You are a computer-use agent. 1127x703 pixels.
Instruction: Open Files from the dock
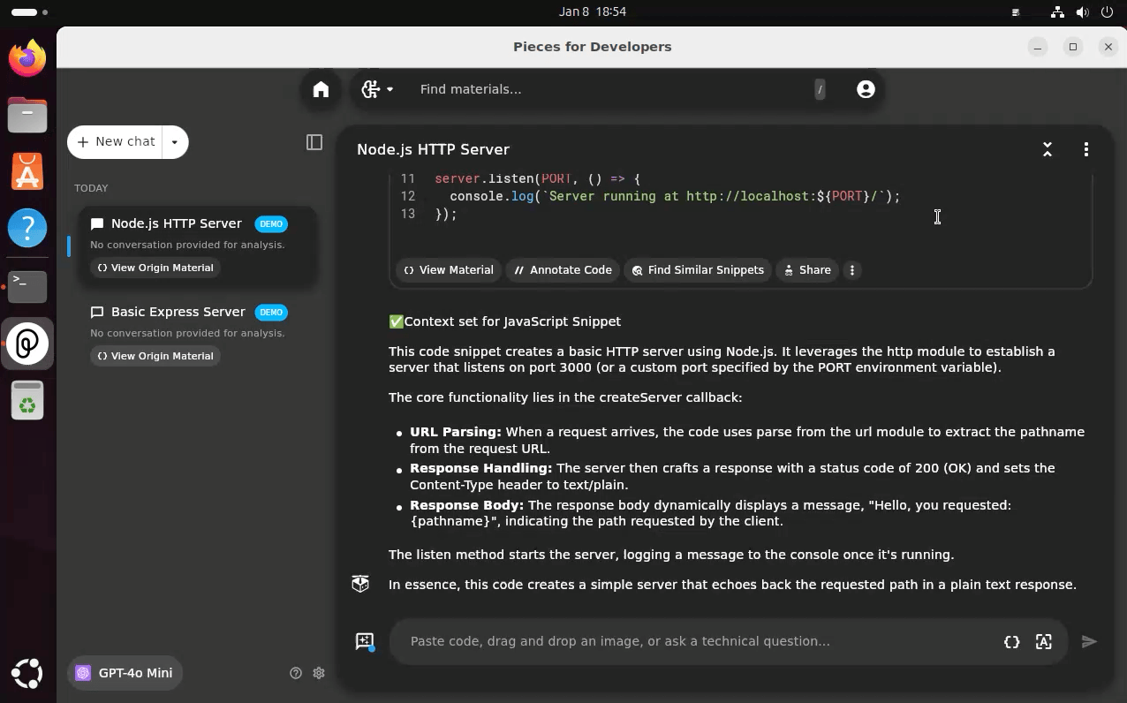tap(27, 115)
